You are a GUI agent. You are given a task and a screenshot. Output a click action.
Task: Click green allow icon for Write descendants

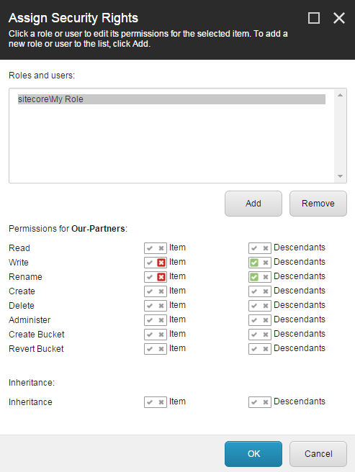point(254,263)
